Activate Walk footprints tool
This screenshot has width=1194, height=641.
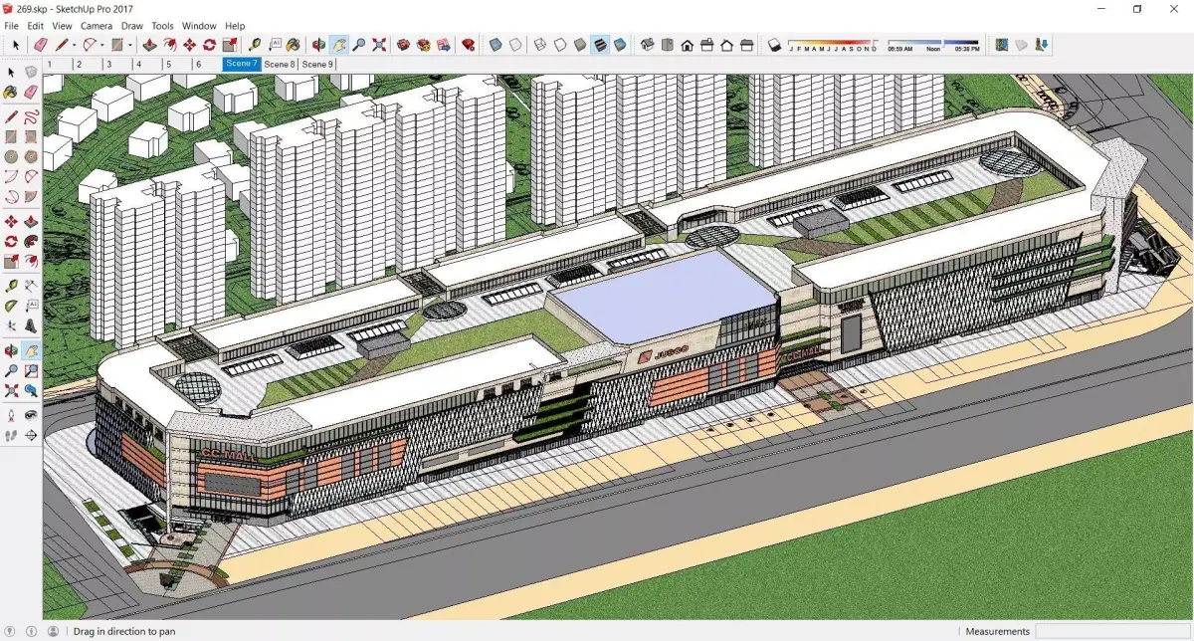point(11,438)
